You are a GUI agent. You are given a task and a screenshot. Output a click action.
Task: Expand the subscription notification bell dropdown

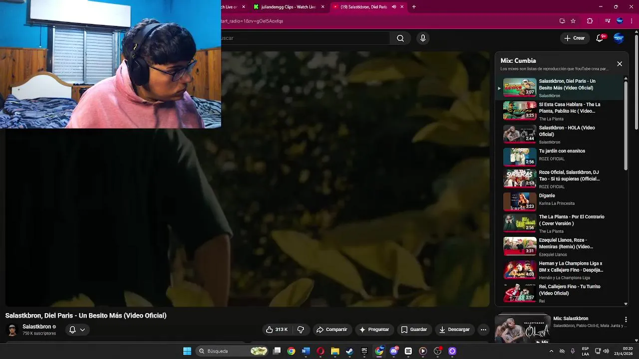point(77,330)
